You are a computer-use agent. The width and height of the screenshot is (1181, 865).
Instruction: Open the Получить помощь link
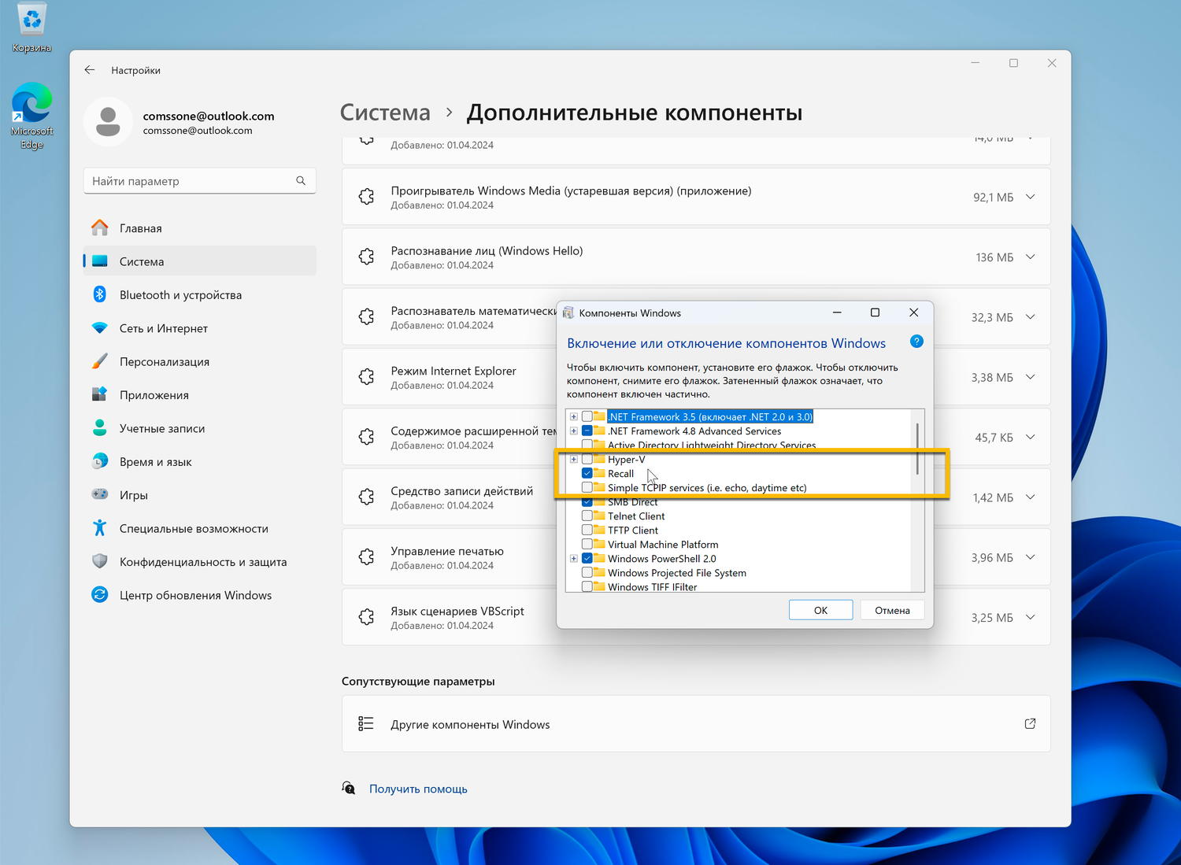(x=418, y=789)
